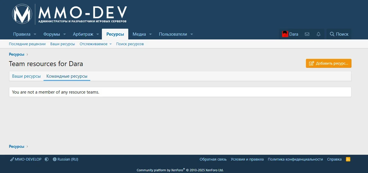Viewport: 368px width, 173px height.
Task: Expand the Арбитраж dropdown arrow
Action: [98, 34]
